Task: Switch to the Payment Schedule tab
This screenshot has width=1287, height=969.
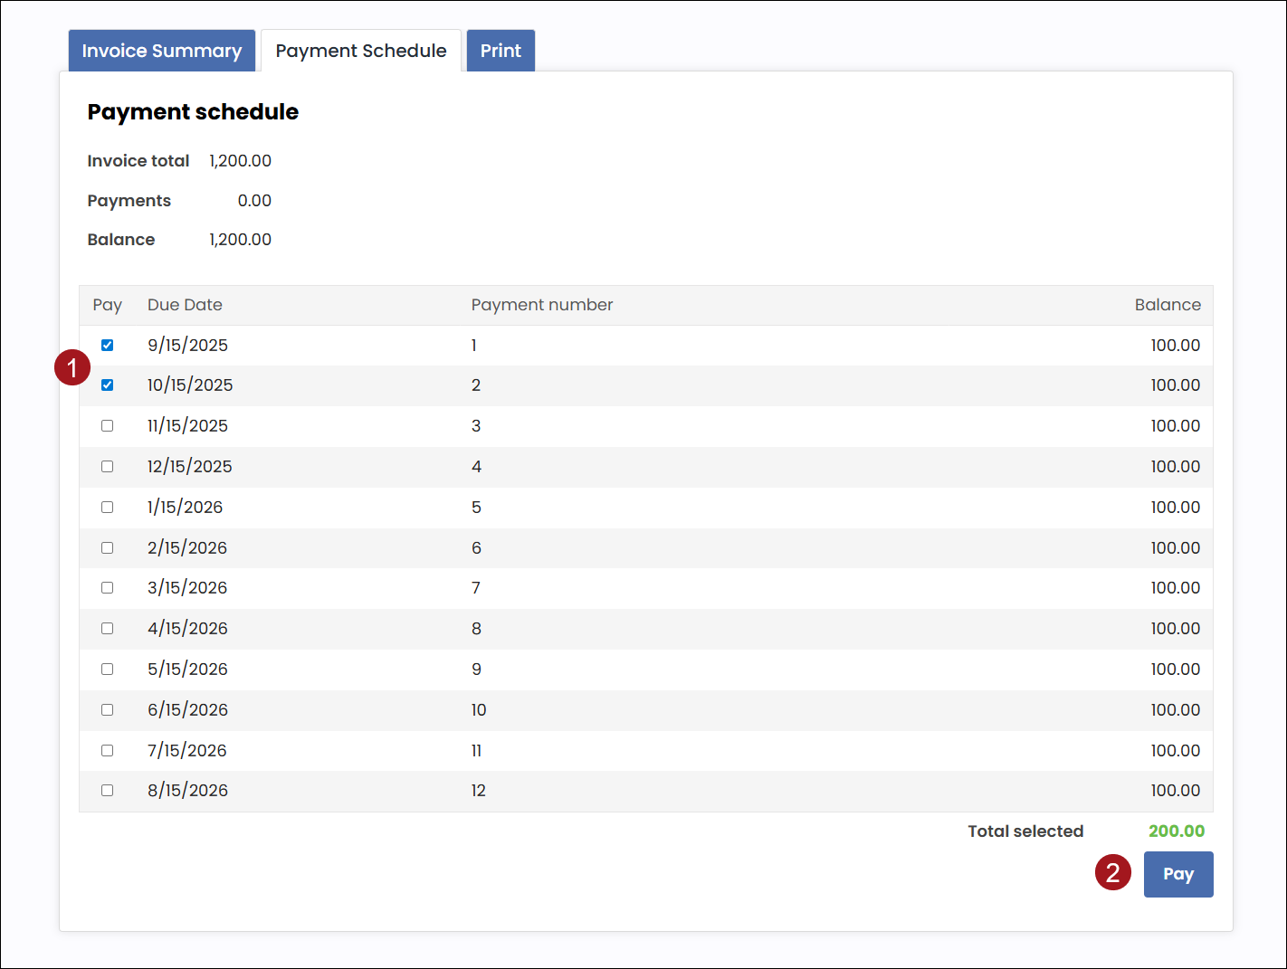Action: [x=360, y=51]
